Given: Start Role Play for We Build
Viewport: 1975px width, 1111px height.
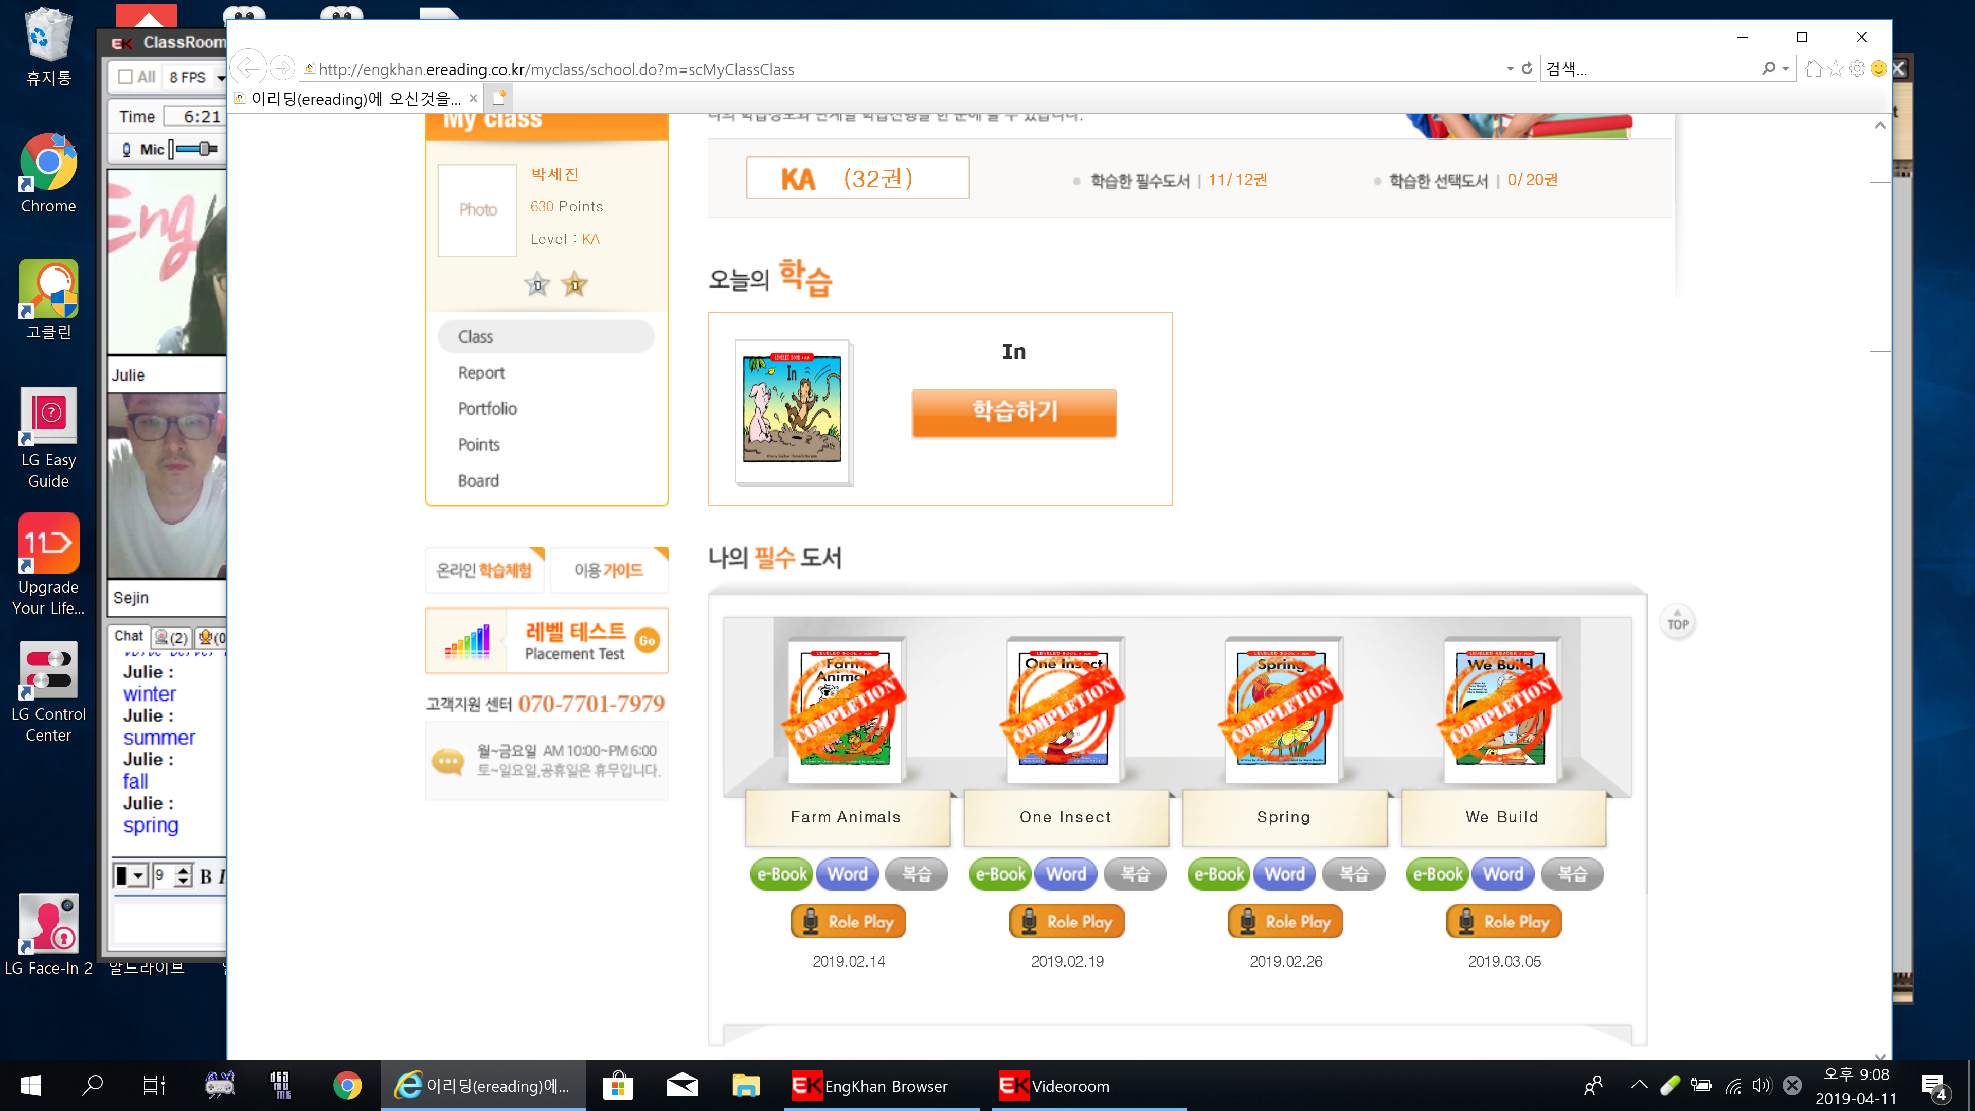Looking at the screenshot, I should pos(1503,922).
